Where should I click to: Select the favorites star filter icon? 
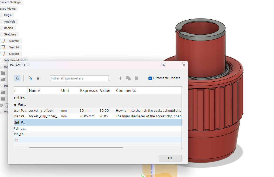38,78
